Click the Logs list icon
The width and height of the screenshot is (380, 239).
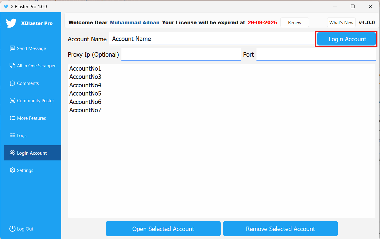pos(12,136)
